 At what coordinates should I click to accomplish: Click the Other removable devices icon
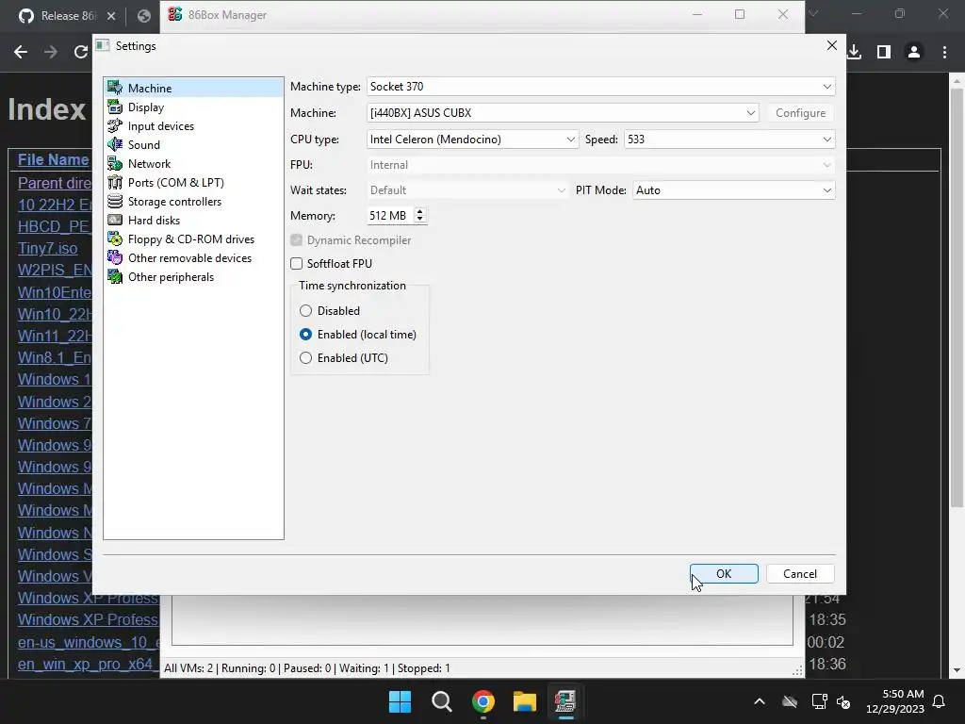click(115, 258)
